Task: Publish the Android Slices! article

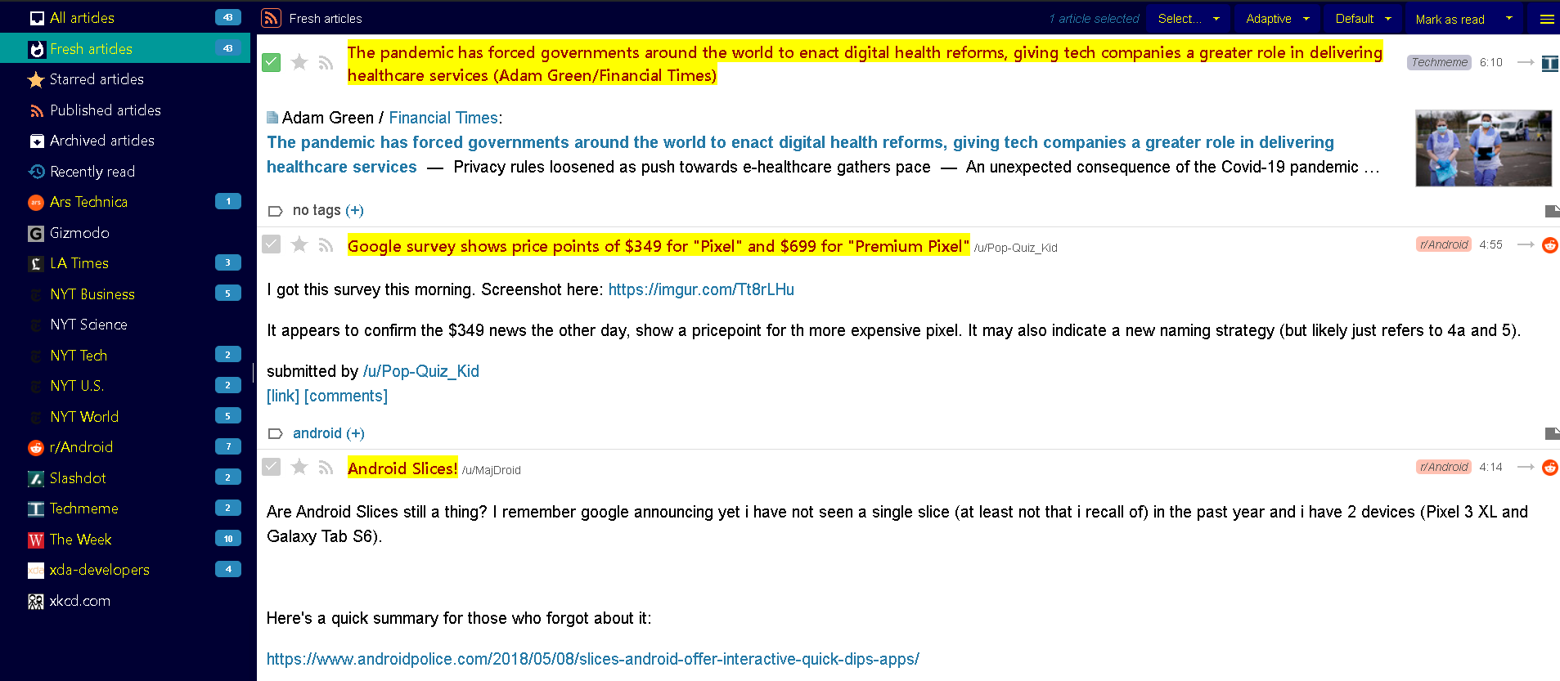Action: (326, 467)
